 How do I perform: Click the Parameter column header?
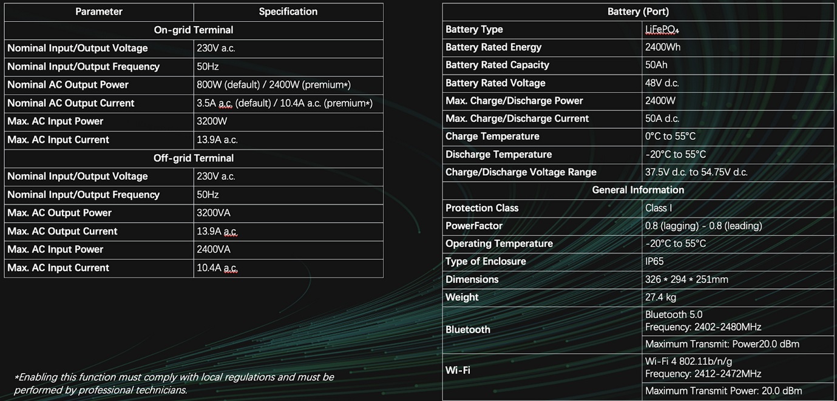pos(99,12)
